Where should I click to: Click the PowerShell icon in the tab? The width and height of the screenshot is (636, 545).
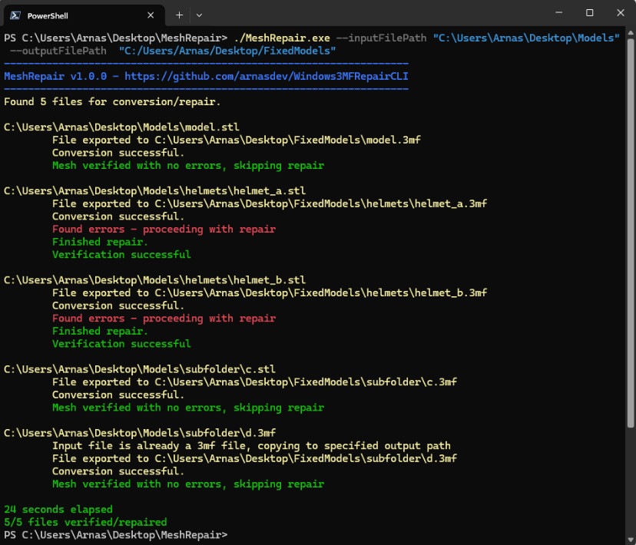(x=15, y=15)
